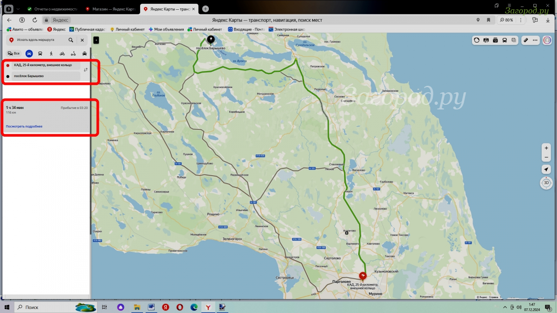The height and width of the screenshot is (313, 557).
Task: Switch to bicycle route mode
Action: pos(62,53)
